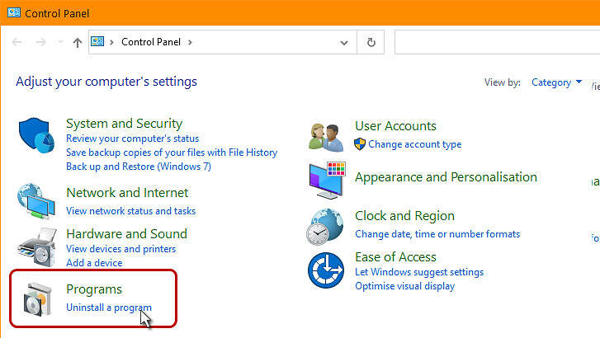Image resolution: width=600 pixels, height=338 pixels.
Task: Open the Ease of Access icon
Action: (x=326, y=270)
